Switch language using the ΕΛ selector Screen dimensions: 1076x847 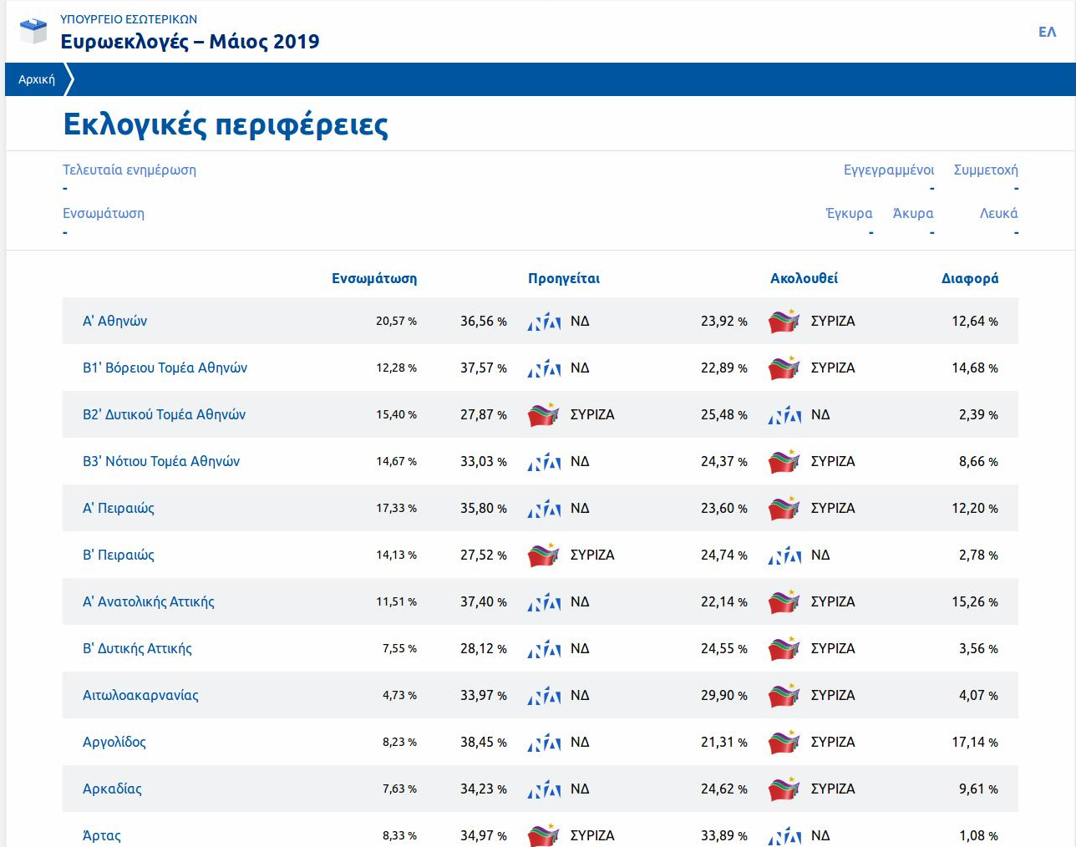click(1047, 32)
